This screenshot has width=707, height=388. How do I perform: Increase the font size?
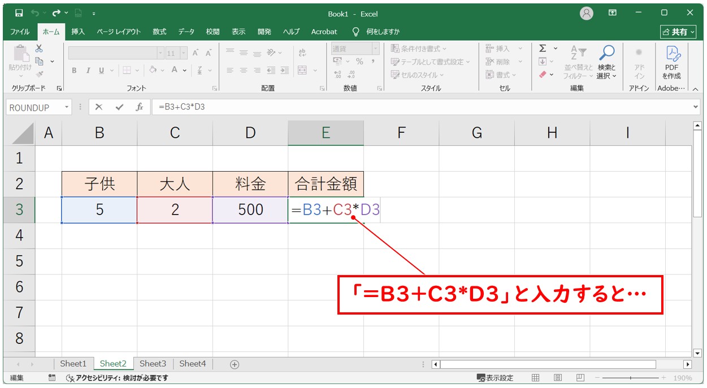(196, 53)
